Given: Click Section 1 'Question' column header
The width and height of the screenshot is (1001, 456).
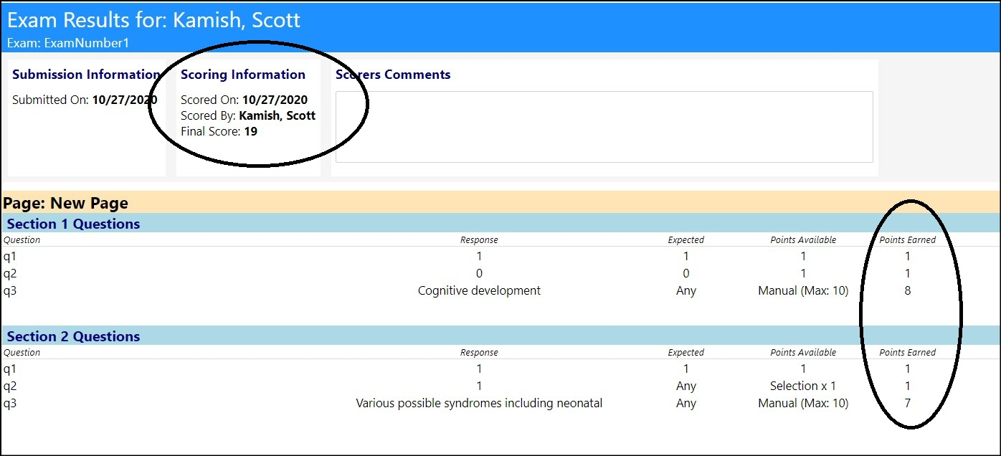Looking at the screenshot, I should 22,240.
